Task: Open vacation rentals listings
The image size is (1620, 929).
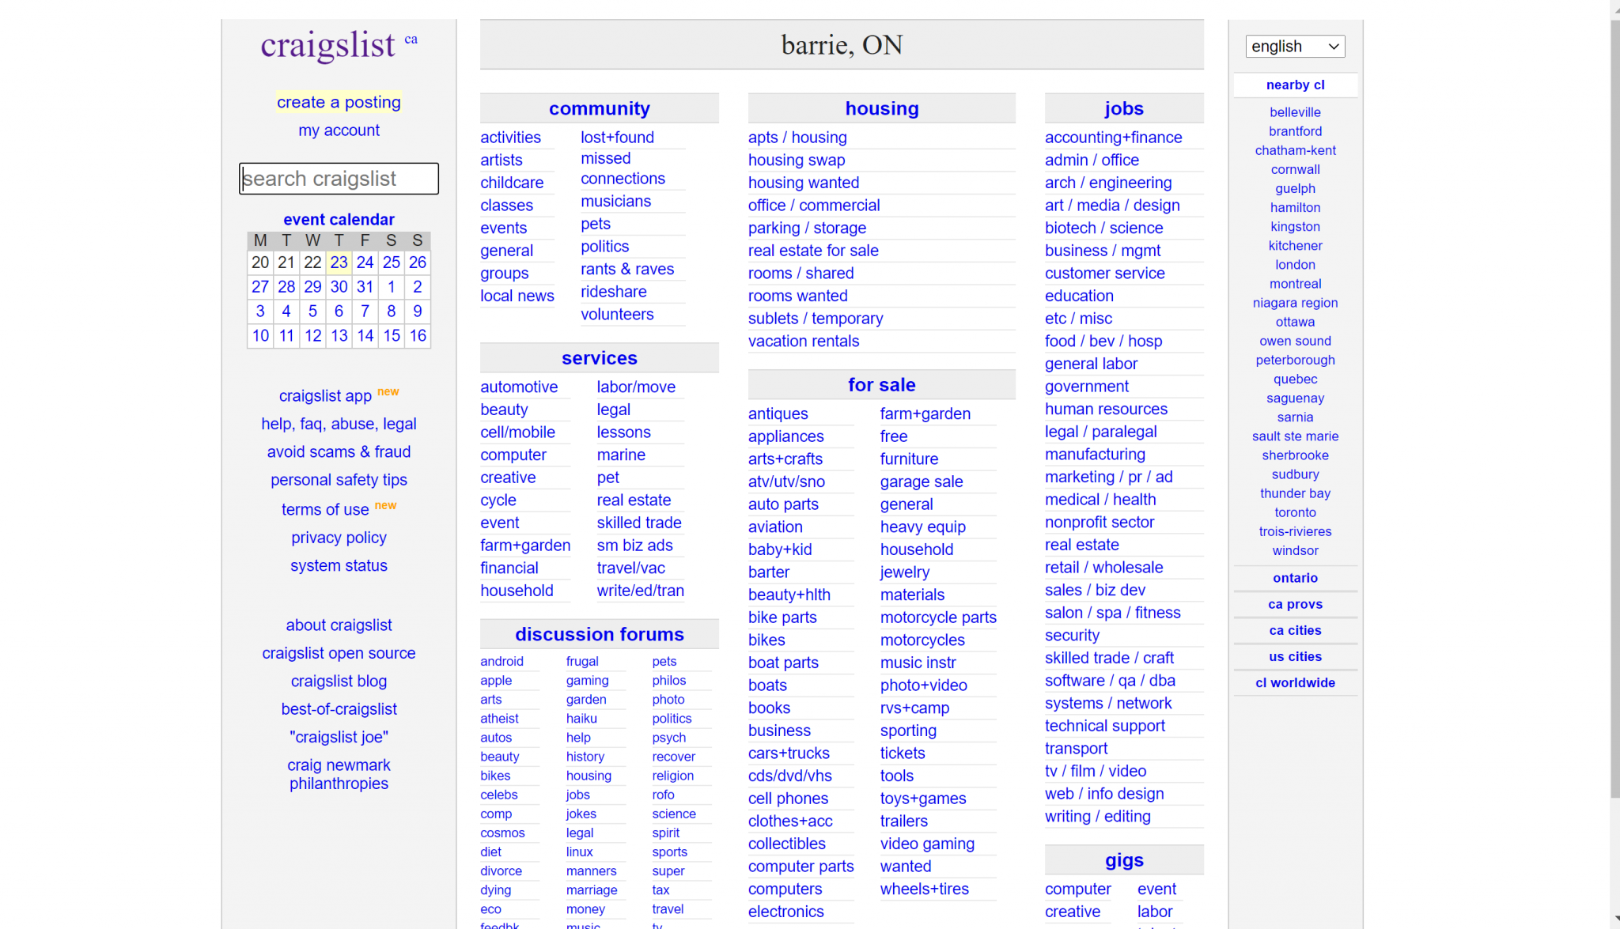Action: [804, 342]
